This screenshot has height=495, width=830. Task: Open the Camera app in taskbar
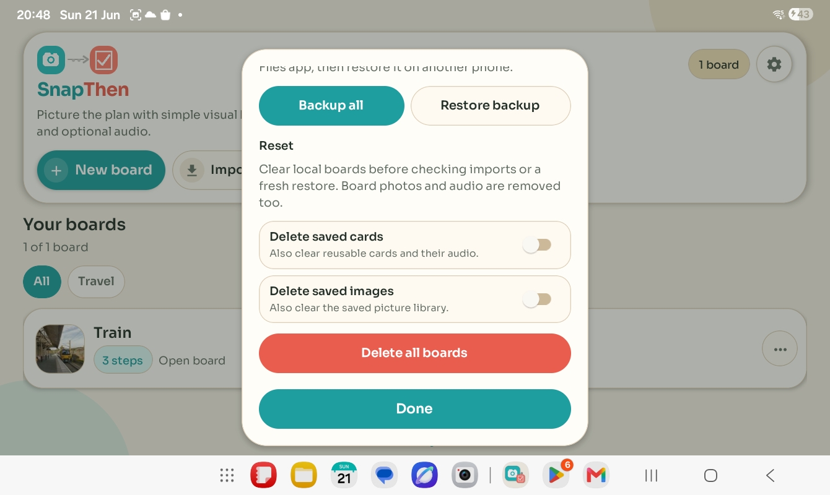[465, 475]
